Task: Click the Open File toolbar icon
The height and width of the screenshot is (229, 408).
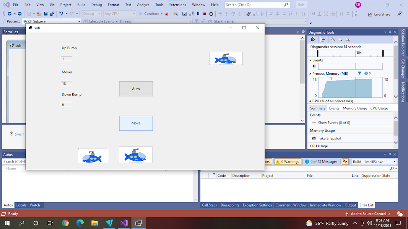Action: pyautogui.click(x=39, y=14)
